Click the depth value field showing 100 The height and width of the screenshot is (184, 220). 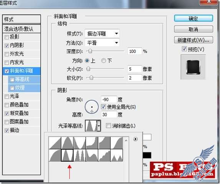click(x=135, y=51)
